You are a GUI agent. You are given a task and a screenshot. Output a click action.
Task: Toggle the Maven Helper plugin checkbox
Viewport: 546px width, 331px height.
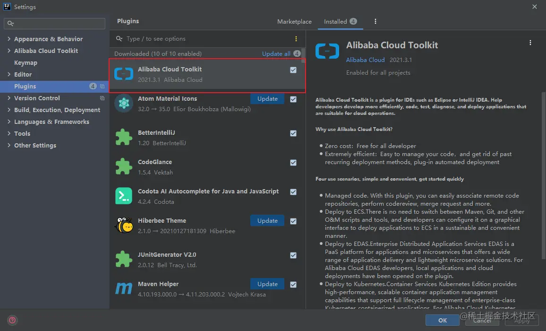293,285
